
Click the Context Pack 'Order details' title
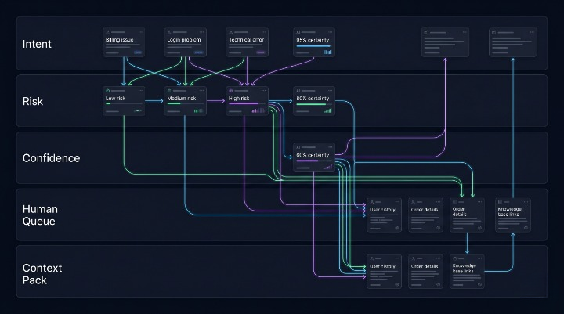[425, 266]
